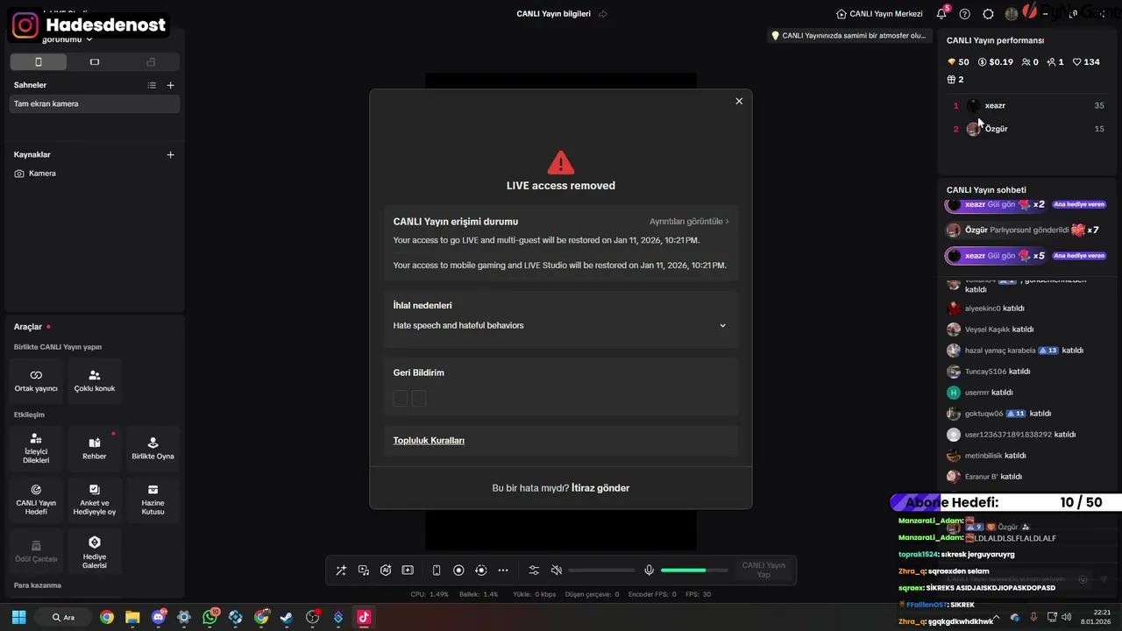1122x631 pixels.
Task: Close the LIVE access removed dialog
Action: click(739, 101)
